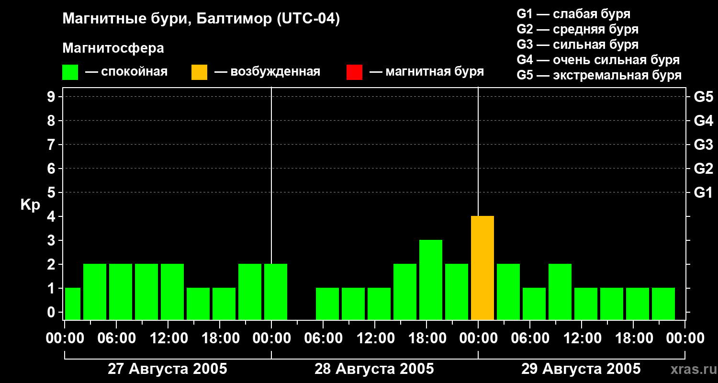Image resolution: width=718 pixels, height=383 pixels.
Task: Click the 'G5 — экстремальная буря' description line
Action: (x=599, y=75)
